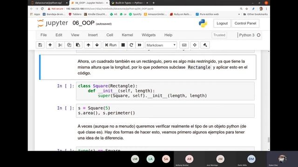Open the File menu
The height and width of the screenshot is (167, 298).
(x=43, y=35)
